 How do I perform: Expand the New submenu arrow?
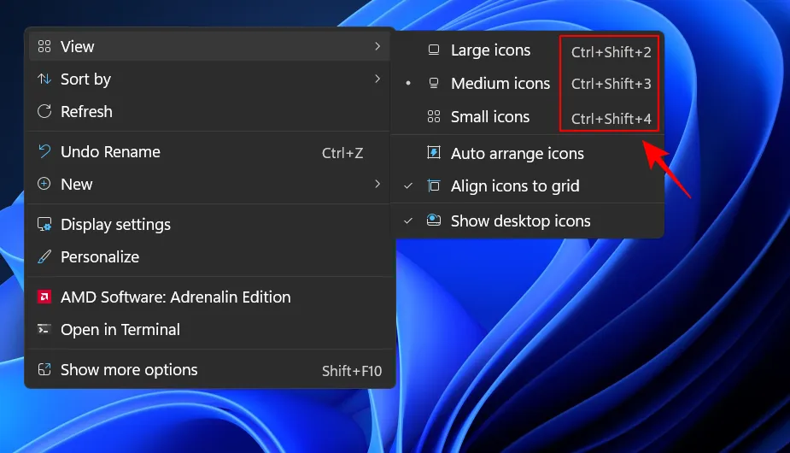pos(377,184)
